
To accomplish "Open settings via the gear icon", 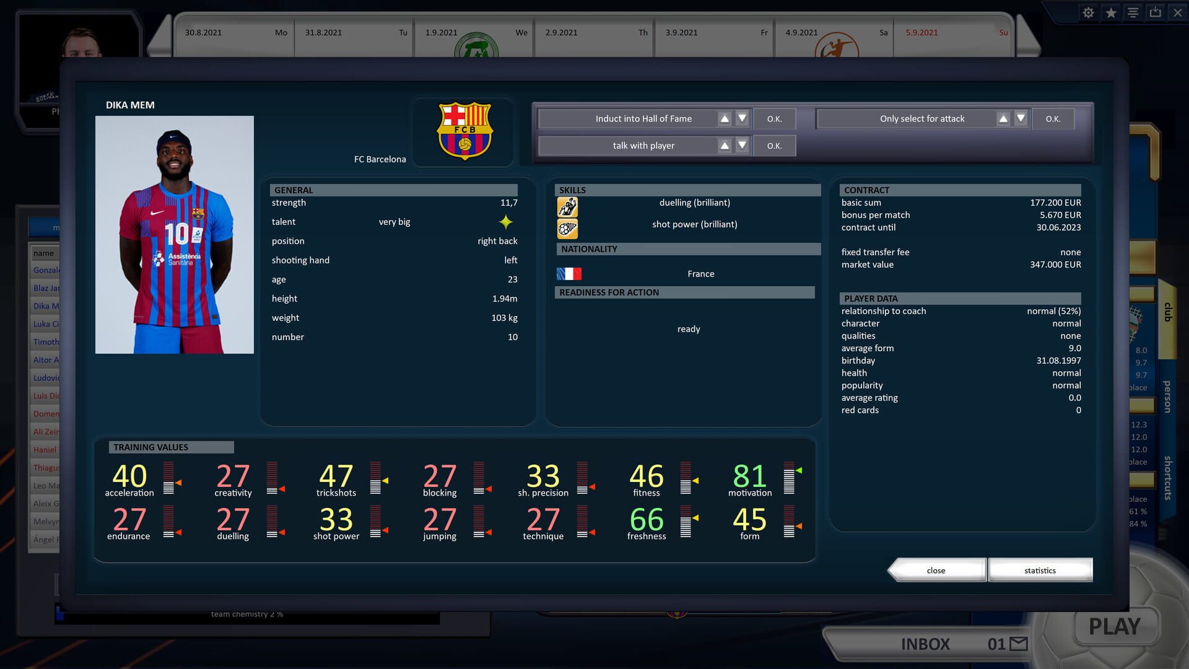I will pyautogui.click(x=1088, y=12).
